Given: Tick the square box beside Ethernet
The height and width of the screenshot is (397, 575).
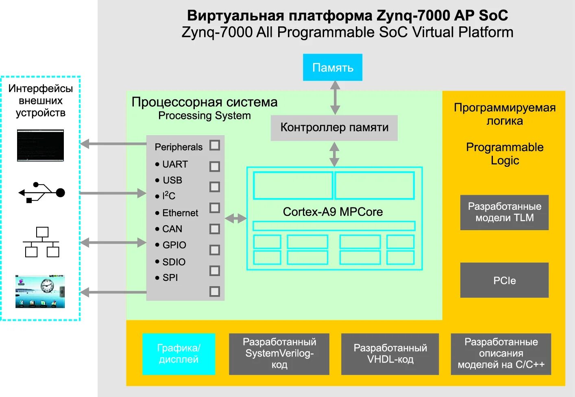Looking at the screenshot, I should [x=215, y=208].
